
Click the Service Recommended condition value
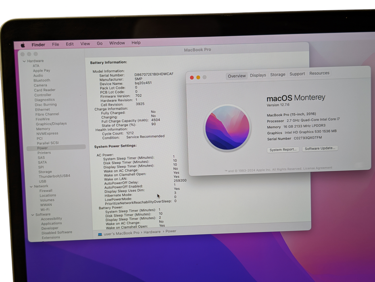click(146, 137)
